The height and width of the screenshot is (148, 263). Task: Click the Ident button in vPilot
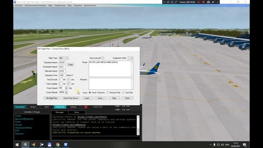pyautogui.click(x=46, y=107)
